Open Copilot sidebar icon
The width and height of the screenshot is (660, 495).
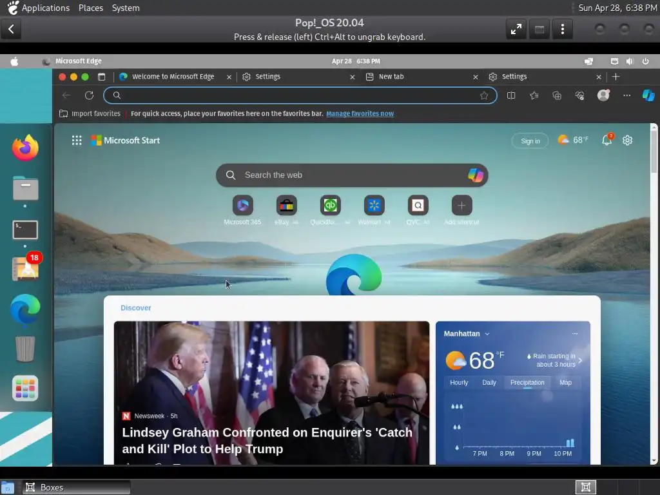point(648,95)
